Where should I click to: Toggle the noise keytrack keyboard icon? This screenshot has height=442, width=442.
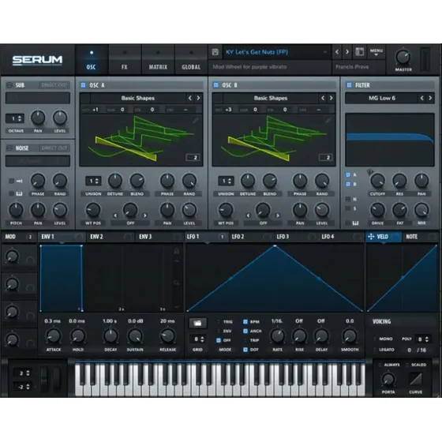click(19, 193)
